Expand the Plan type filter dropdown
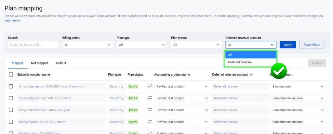 click(x=142, y=45)
